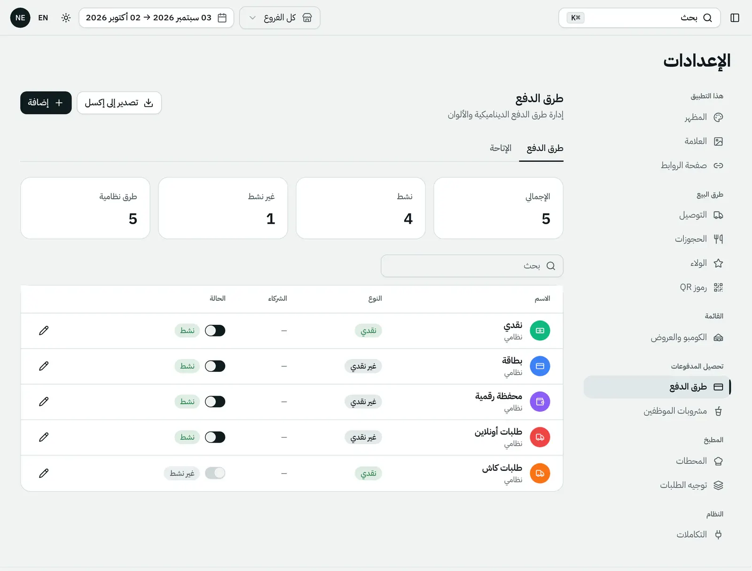Open the كل الفروع branch dropdown
The image size is (752, 571).
280,18
